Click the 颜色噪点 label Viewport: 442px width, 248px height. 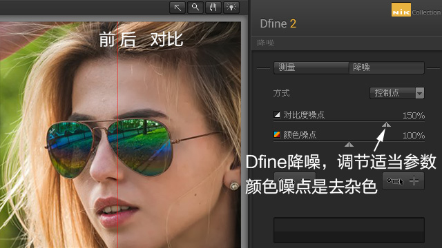300,135
